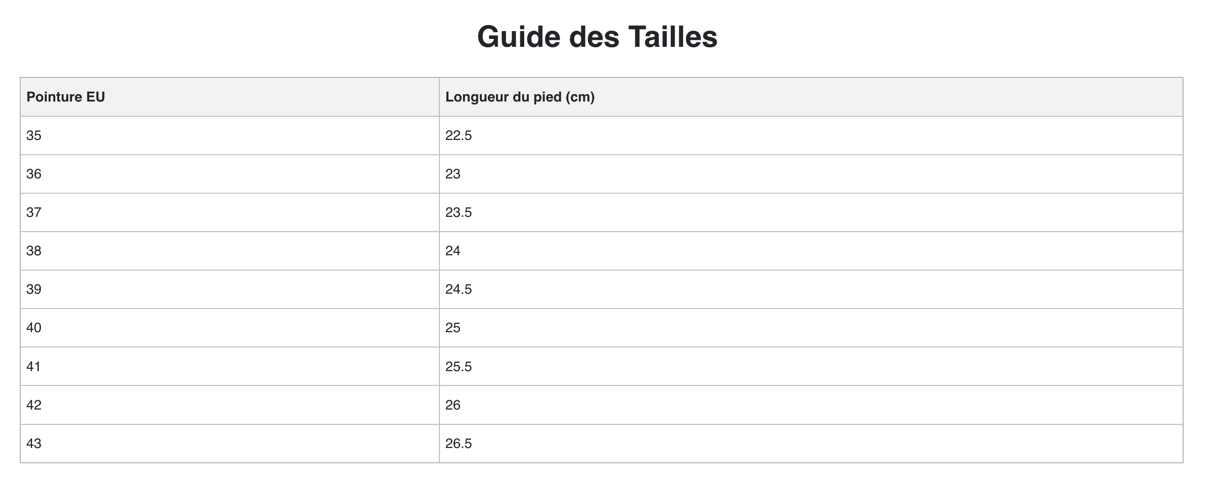Select the Longueur du pied (cm) header
This screenshot has height=484, width=1227.
tap(811, 97)
